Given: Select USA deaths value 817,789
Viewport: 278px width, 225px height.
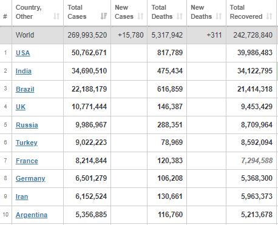Looking at the screenshot, I should tap(170, 53).
